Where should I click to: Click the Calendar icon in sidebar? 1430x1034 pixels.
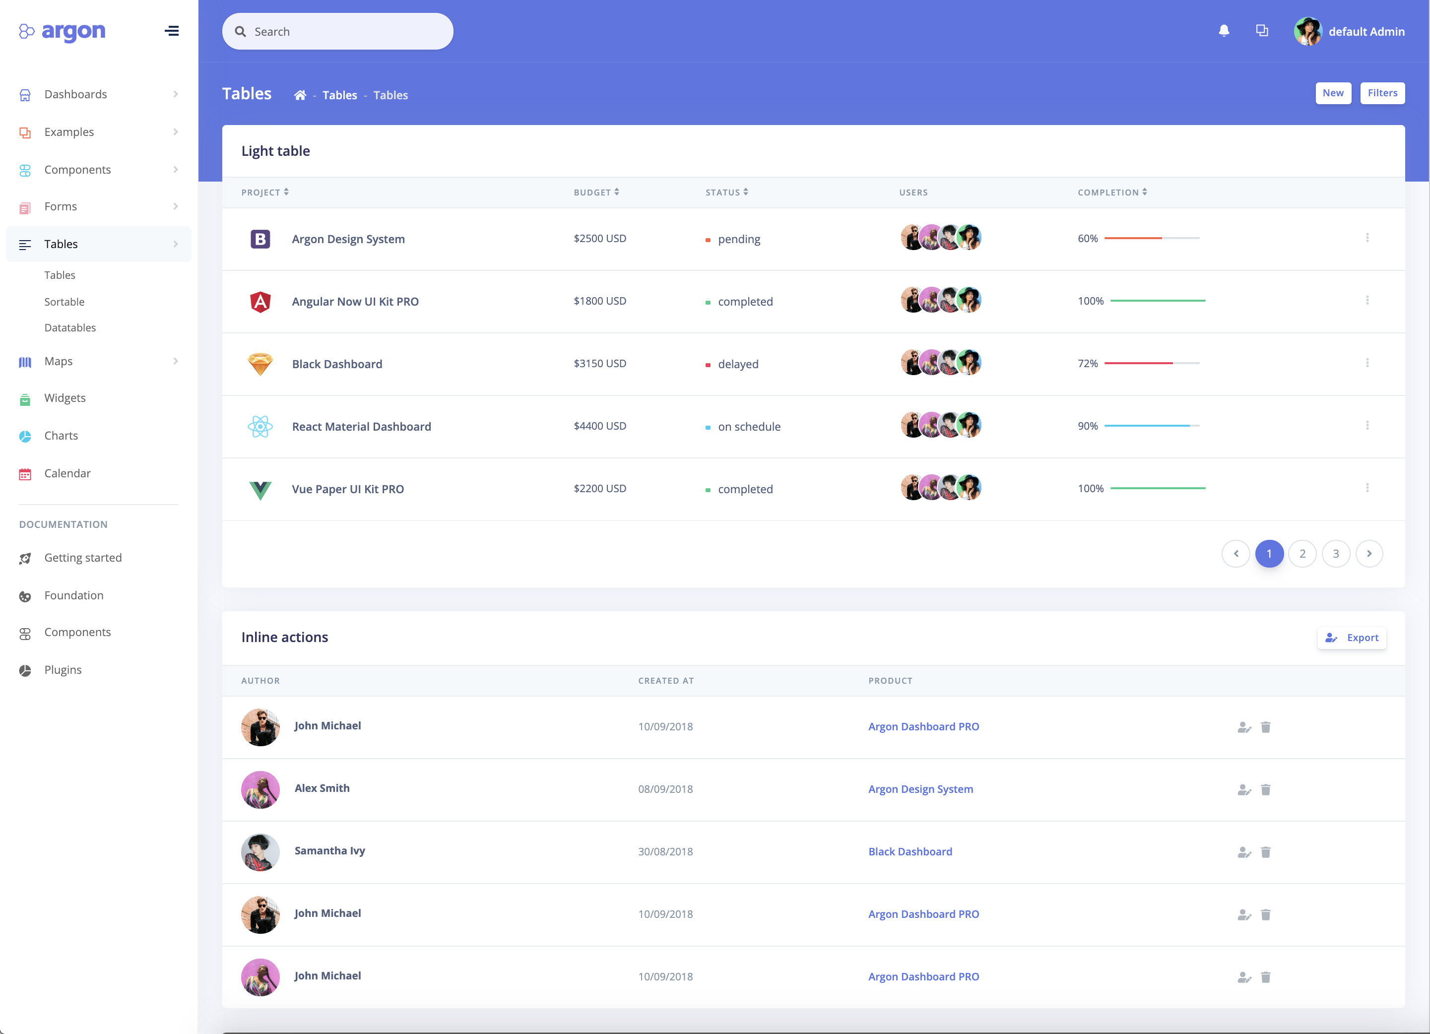25,474
